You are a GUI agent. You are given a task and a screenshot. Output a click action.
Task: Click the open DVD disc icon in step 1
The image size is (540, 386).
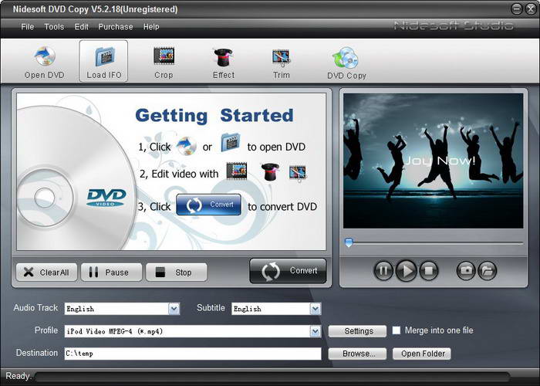click(x=187, y=145)
